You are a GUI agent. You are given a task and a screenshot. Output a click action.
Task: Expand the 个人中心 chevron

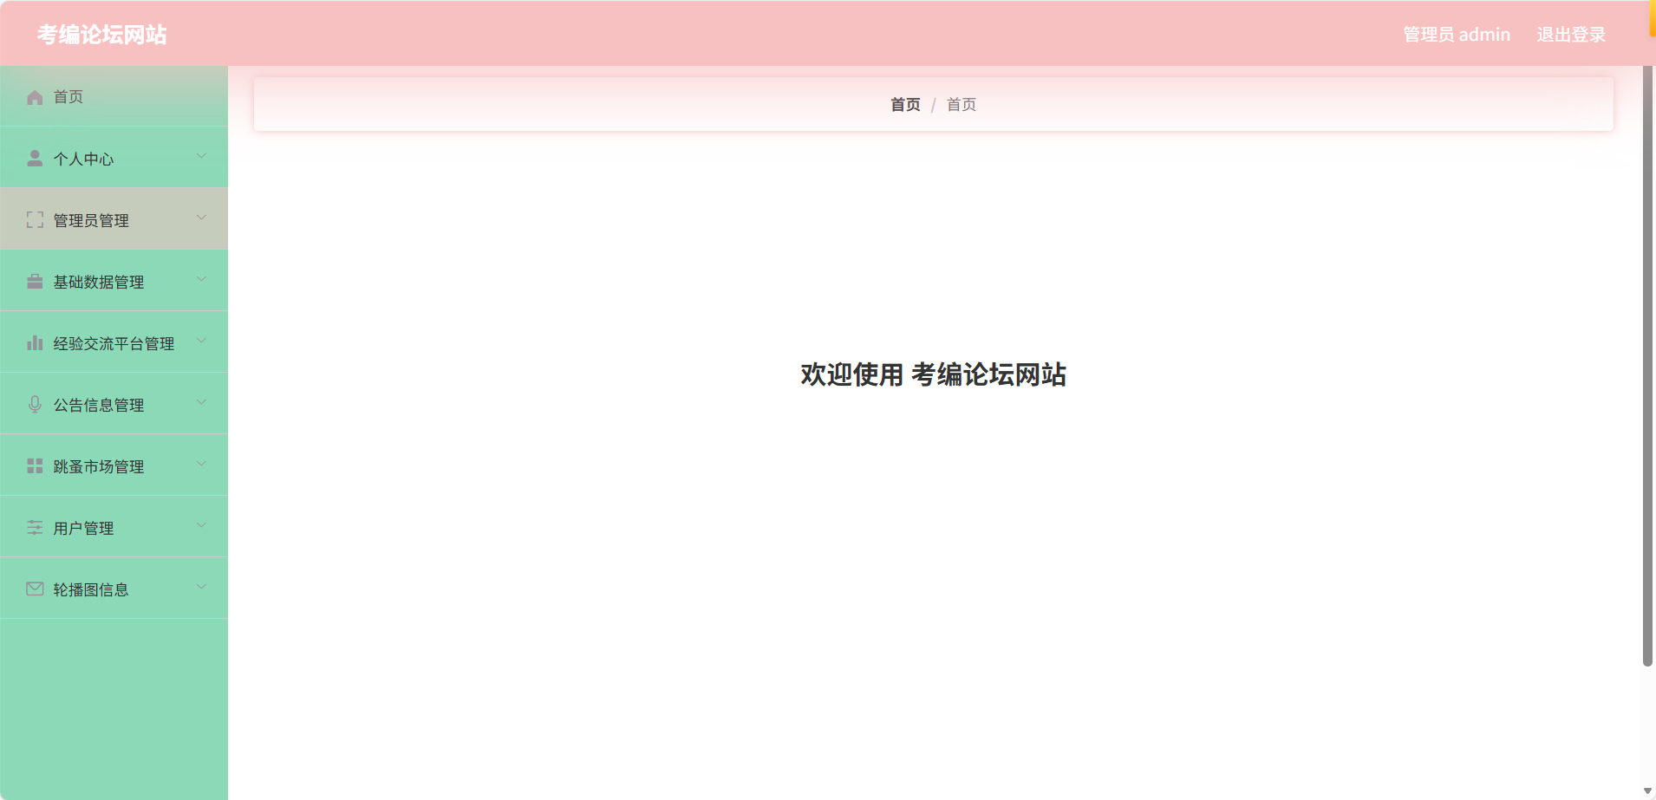(201, 156)
